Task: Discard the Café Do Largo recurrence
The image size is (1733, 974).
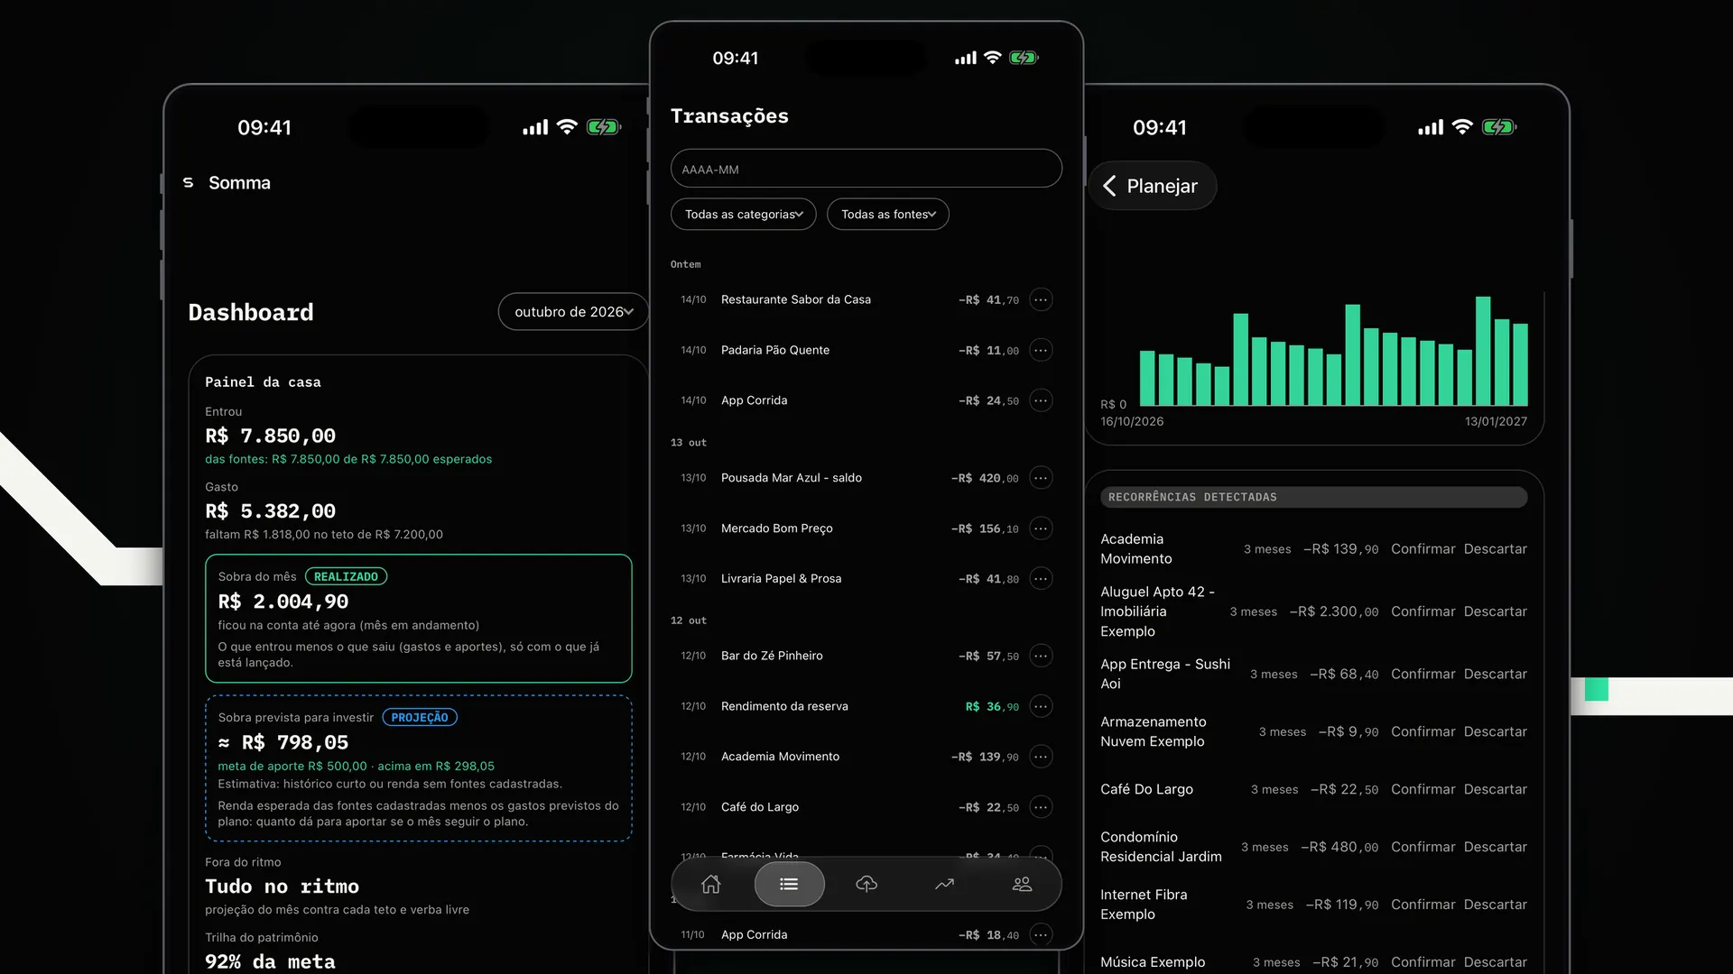Action: pos(1495,789)
